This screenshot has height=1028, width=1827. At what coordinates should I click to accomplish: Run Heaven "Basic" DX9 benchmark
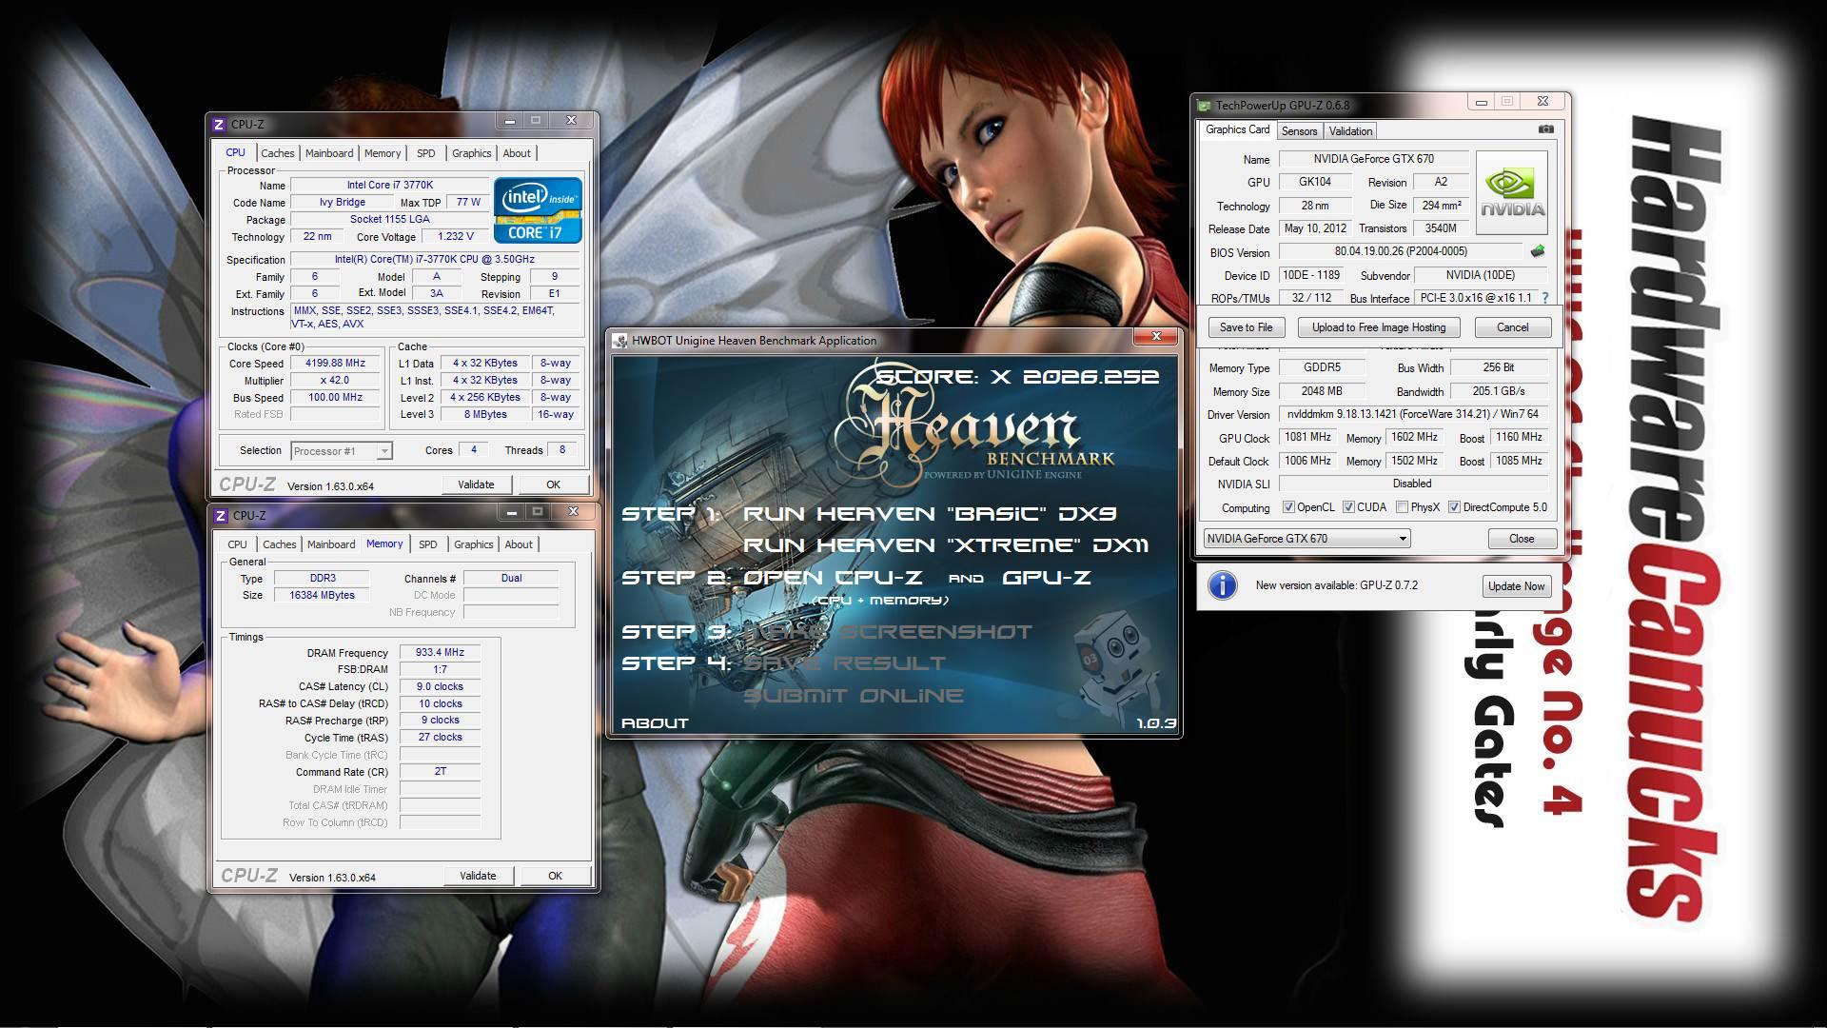tap(929, 514)
